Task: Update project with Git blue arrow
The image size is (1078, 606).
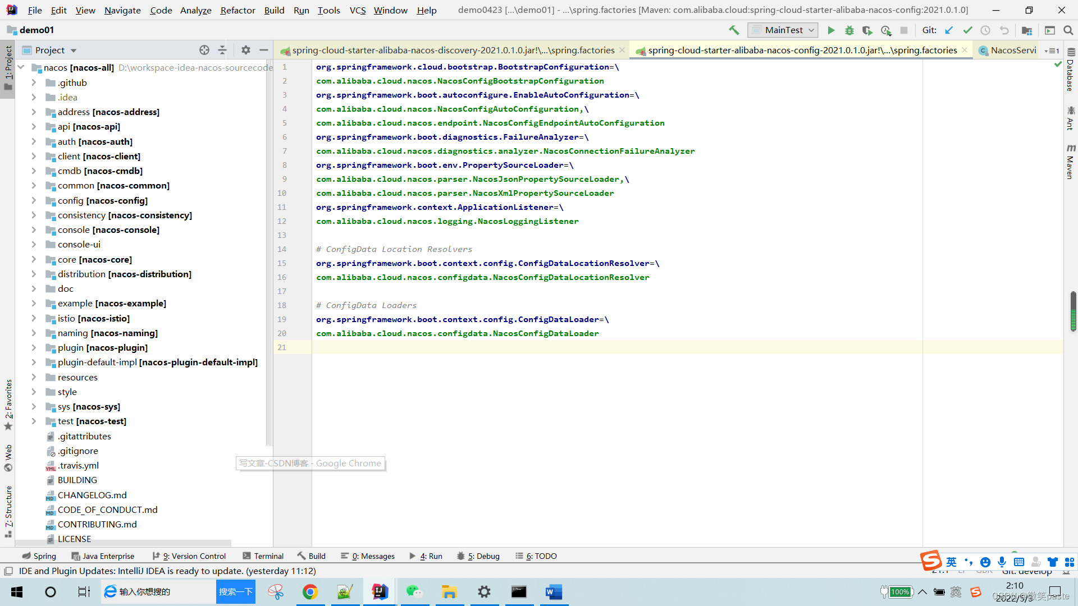Action: click(x=949, y=30)
